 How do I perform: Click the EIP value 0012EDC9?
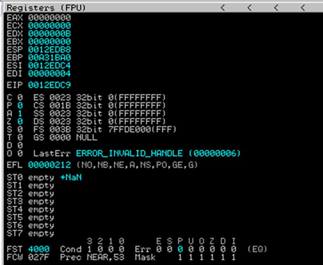click(49, 85)
